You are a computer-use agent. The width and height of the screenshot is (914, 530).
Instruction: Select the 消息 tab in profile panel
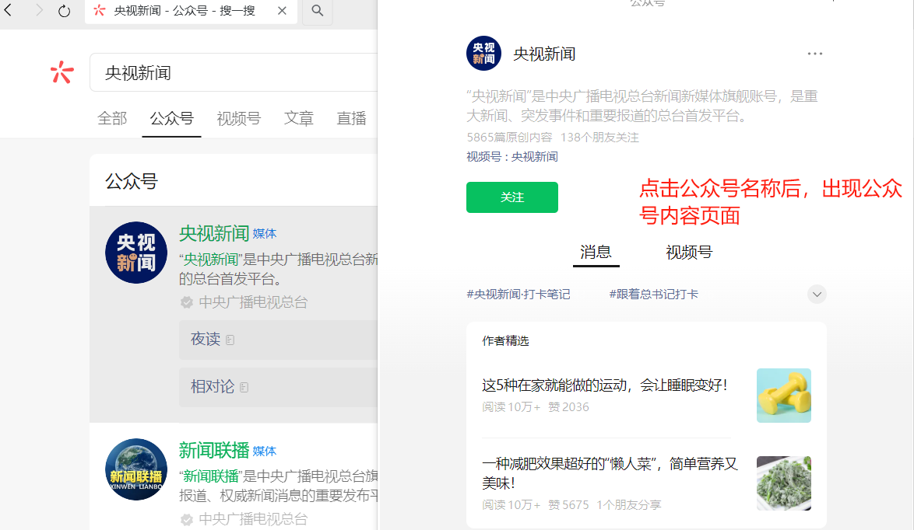(596, 253)
